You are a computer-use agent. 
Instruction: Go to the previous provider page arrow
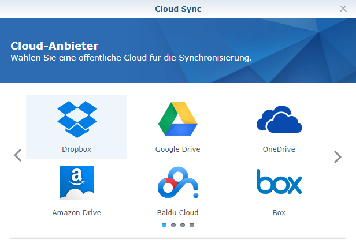point(18,155)
